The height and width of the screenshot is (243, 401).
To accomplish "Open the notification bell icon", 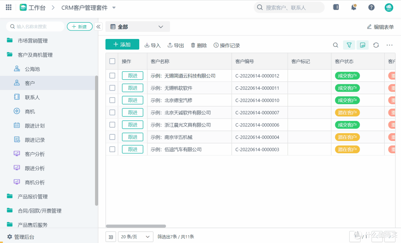I will pos(354,7).
